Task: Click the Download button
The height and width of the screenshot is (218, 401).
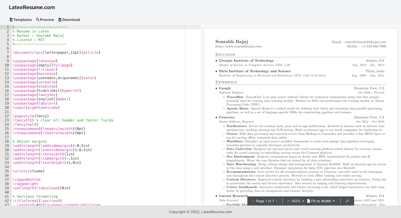Action: pos(69,19)
